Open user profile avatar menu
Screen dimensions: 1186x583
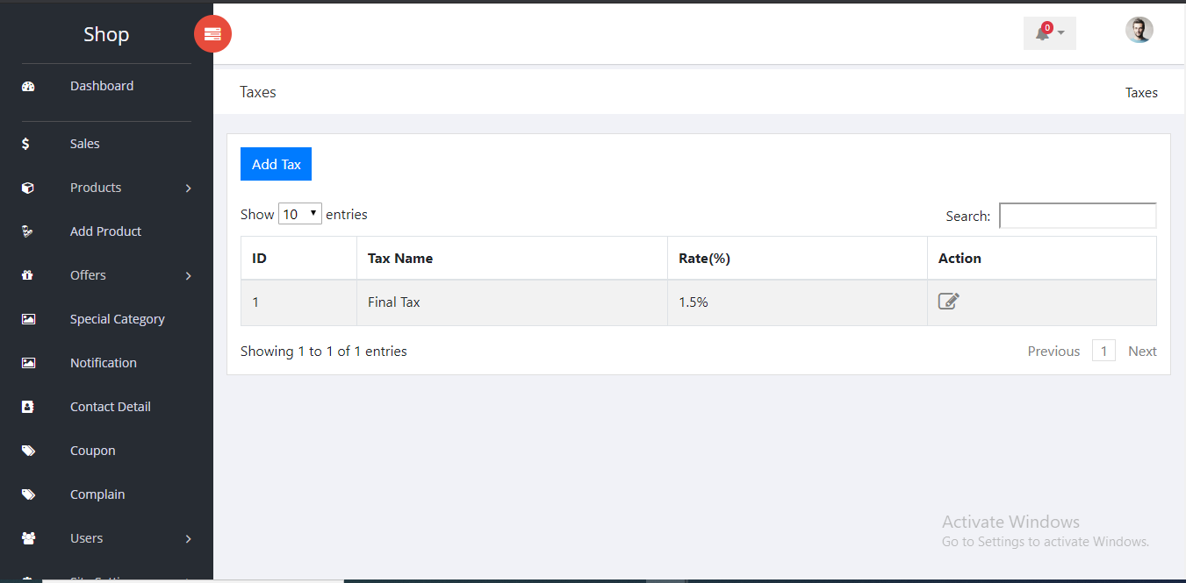[1139, 31]
